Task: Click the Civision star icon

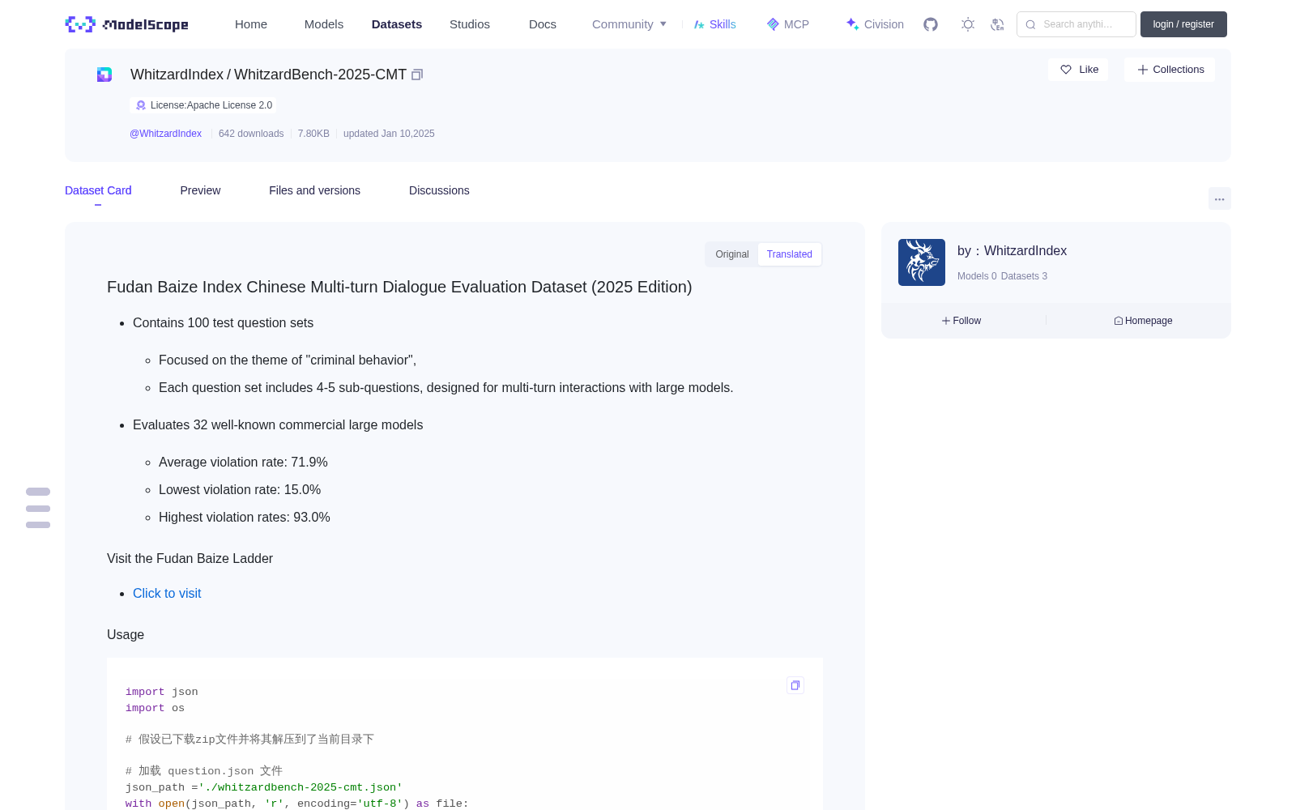Action: click(x=852, y=24)
